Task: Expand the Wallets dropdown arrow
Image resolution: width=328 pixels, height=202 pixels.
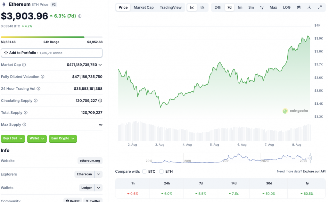Action: click(99, 188)
